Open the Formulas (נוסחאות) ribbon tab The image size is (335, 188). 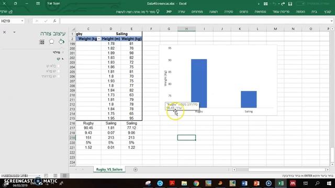(x=260, y=11)
